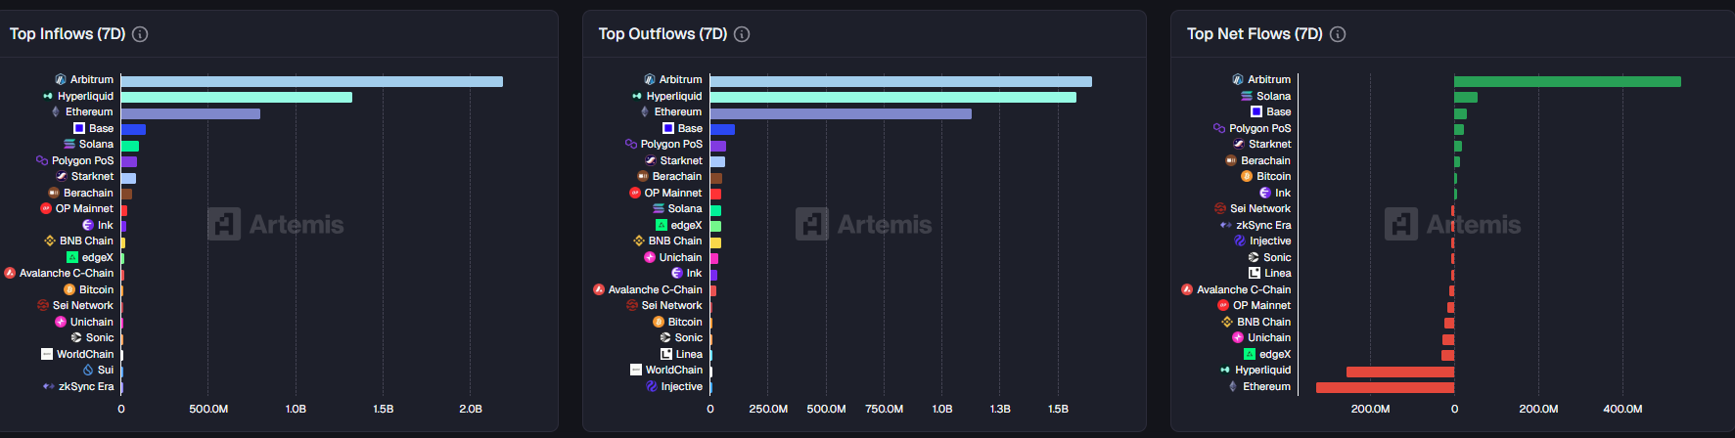Click Avalanche C-Chain logo in Top Inflows chart

10,273
